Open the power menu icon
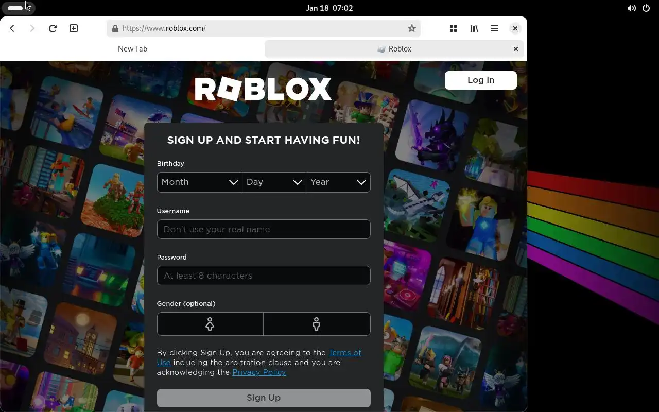659x412 pixels. pyautogui.click(x=646, y=8)
